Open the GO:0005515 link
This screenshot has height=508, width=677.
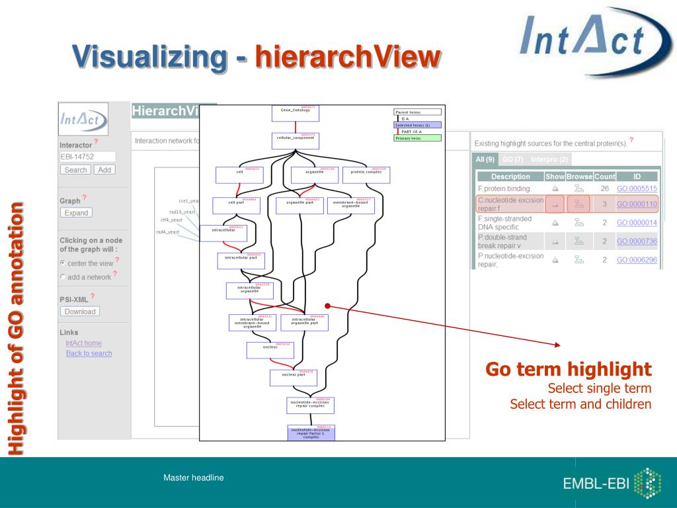point(637,189)
